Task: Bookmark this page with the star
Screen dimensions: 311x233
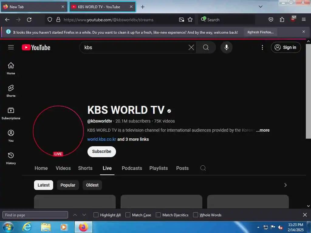Action: coord(190,20)
